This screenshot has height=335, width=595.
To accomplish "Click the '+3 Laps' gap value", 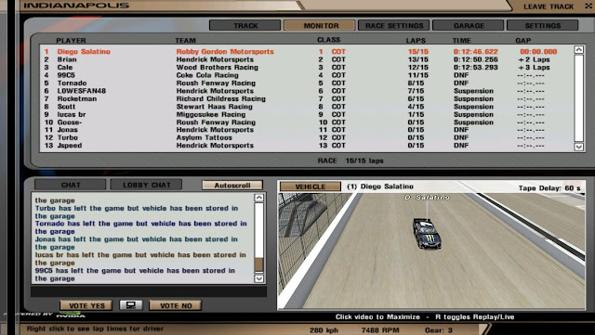I will (534, 67).
